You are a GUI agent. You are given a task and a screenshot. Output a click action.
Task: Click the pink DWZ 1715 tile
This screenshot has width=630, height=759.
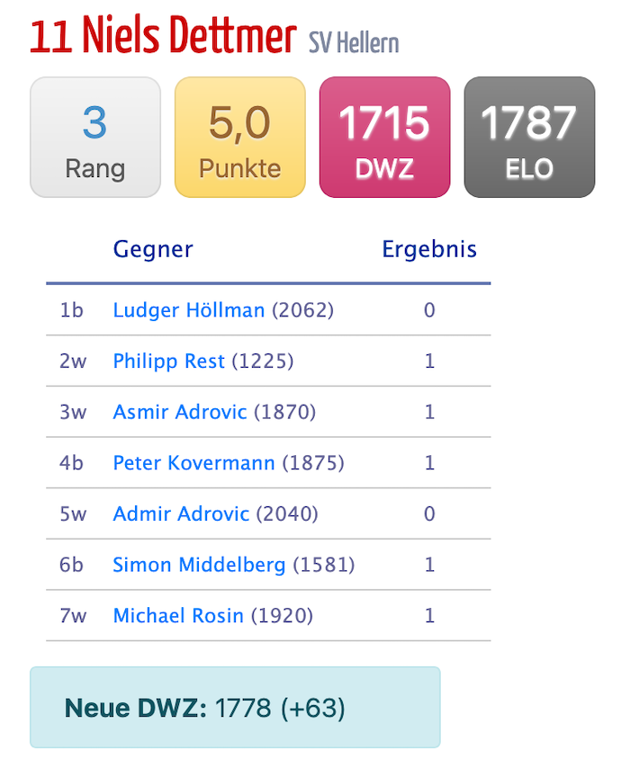384,138
